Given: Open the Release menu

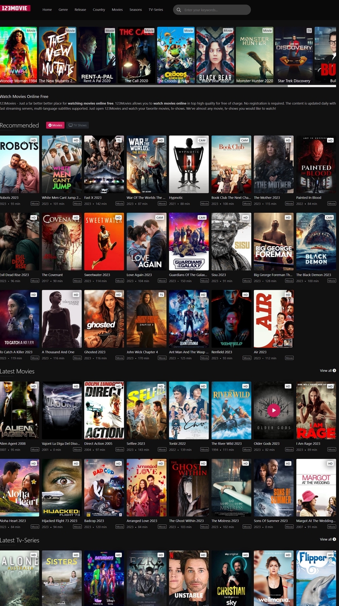Looking at the screenshot, I should coord(80,10).
